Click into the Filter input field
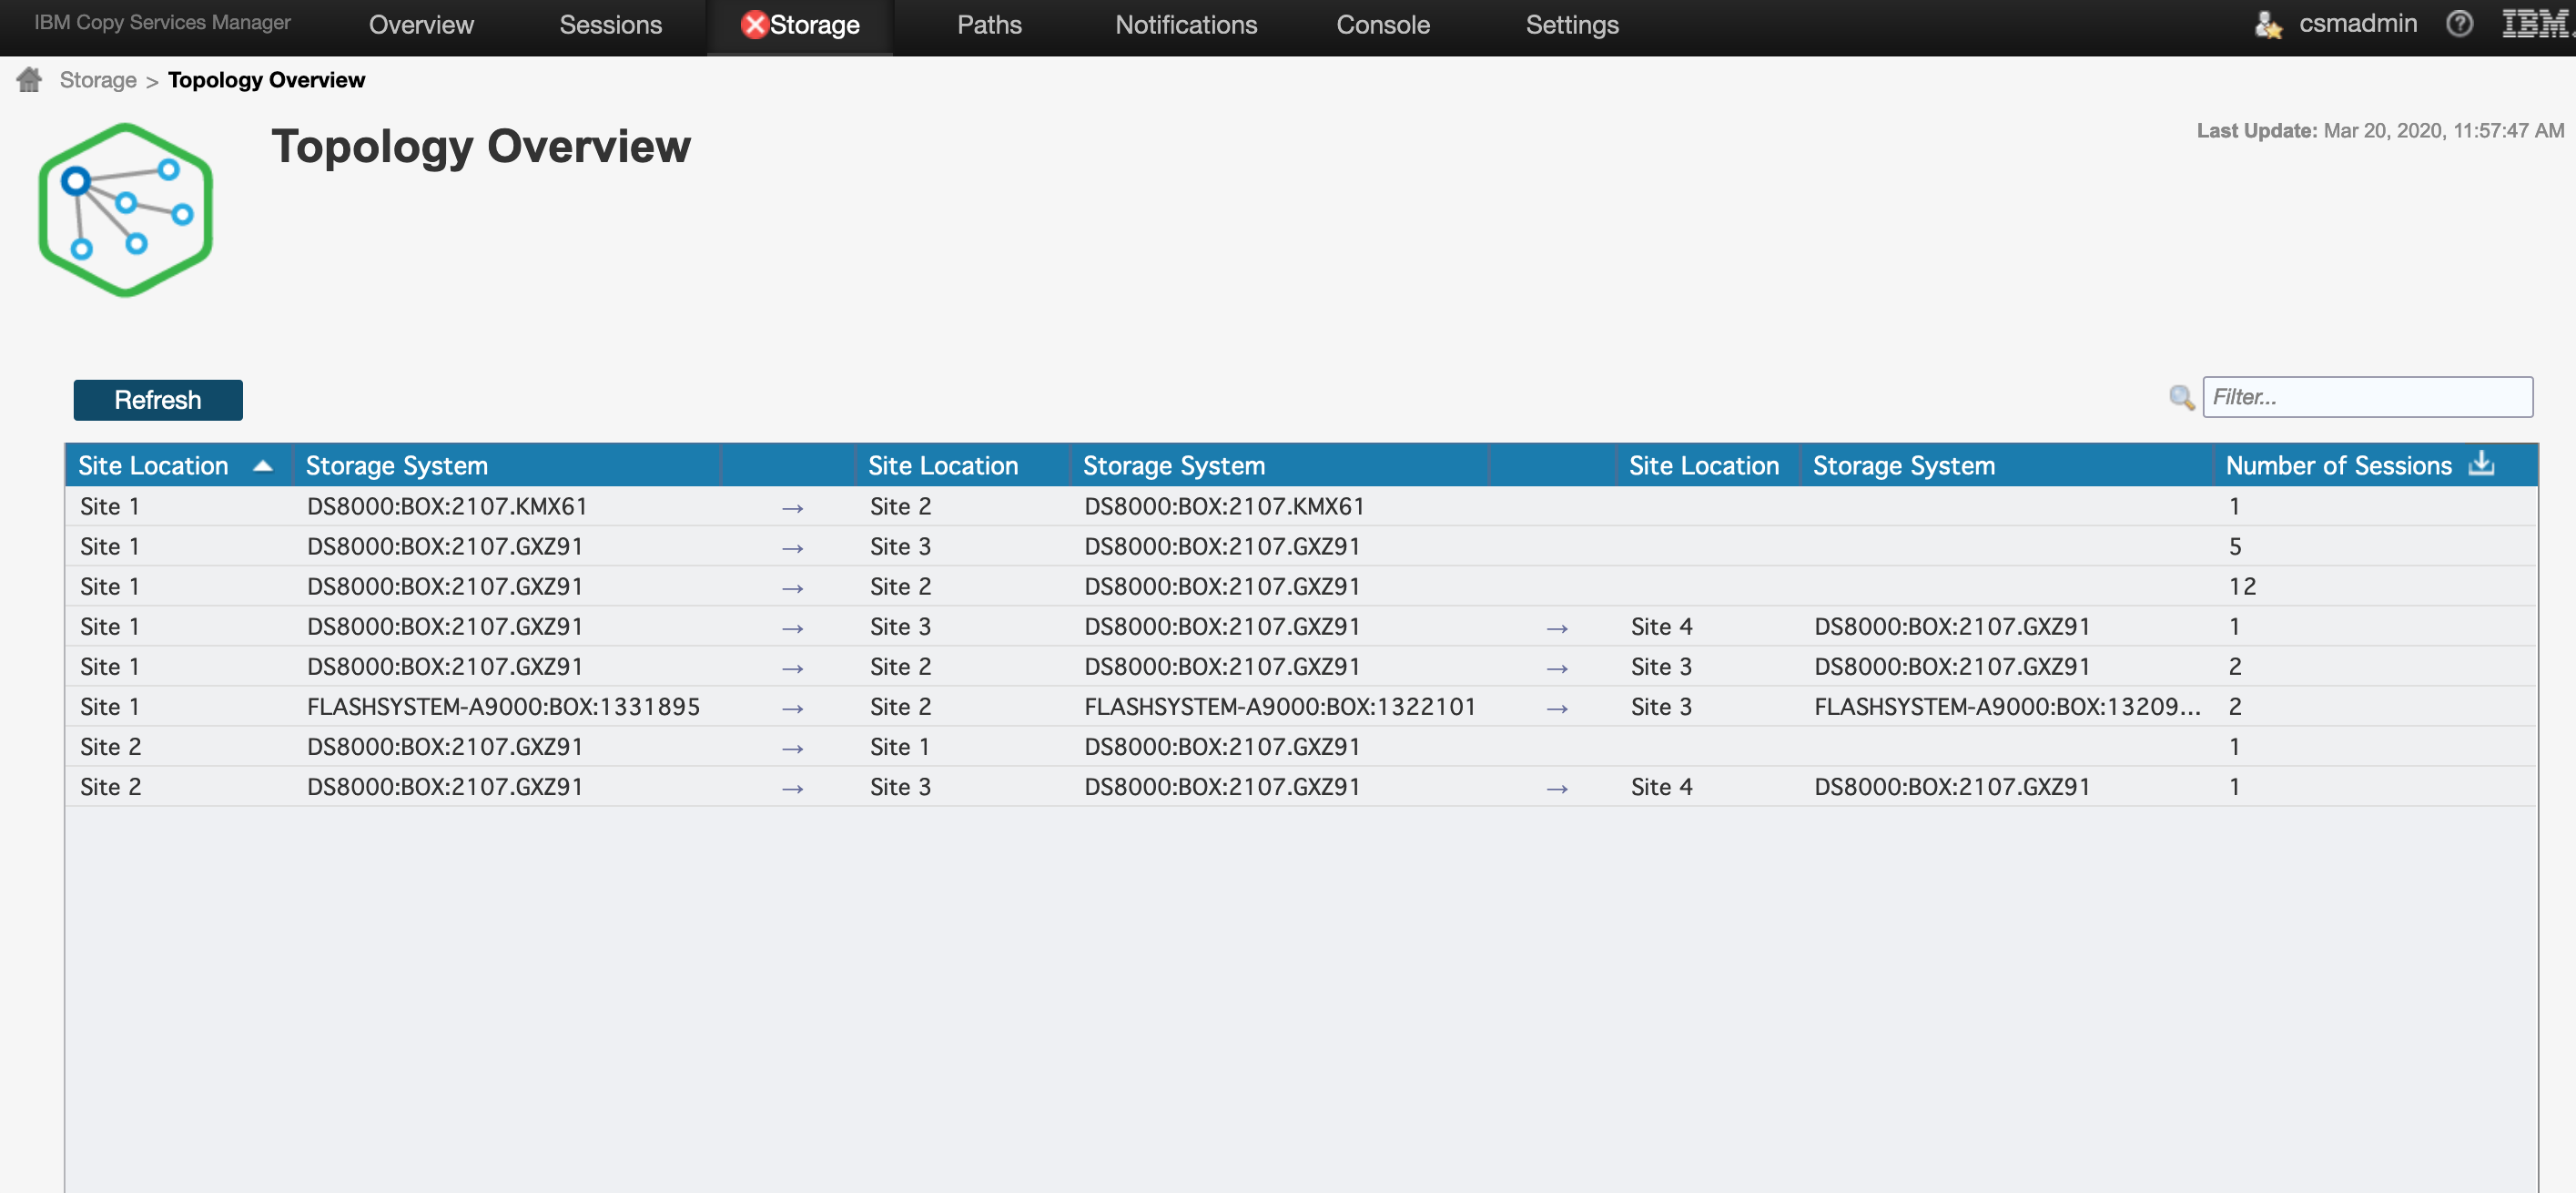This screenshot has width=2576, height=1193. point(2367,396)
